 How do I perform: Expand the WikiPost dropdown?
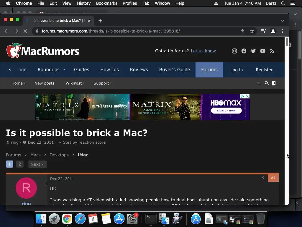pyautogui.click(x=84, y=83)
